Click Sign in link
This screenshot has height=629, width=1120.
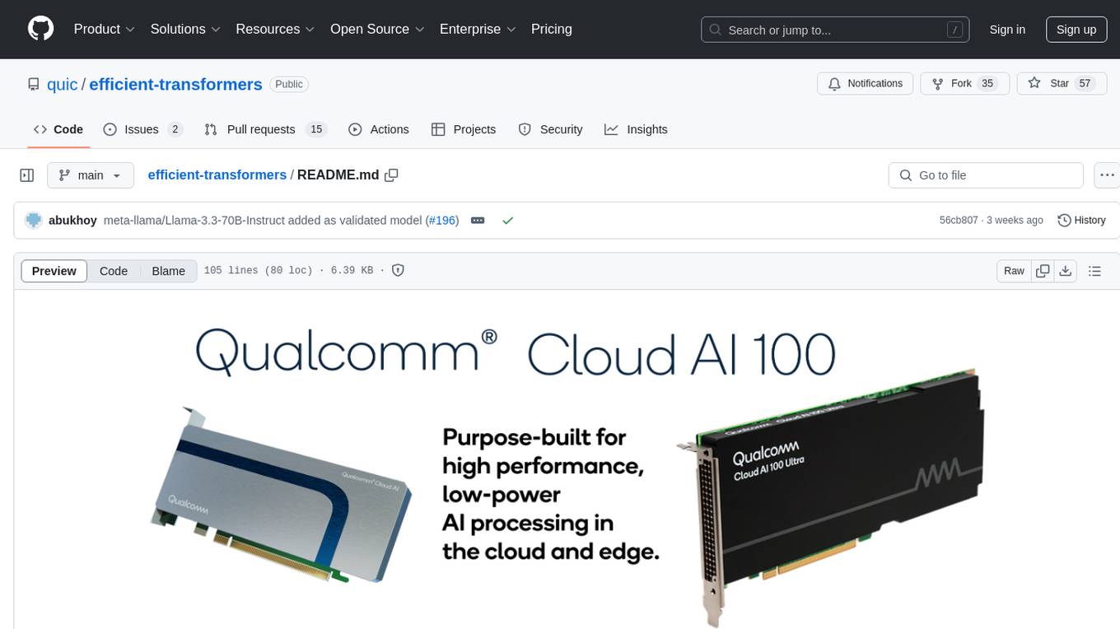click(1007, 30)
